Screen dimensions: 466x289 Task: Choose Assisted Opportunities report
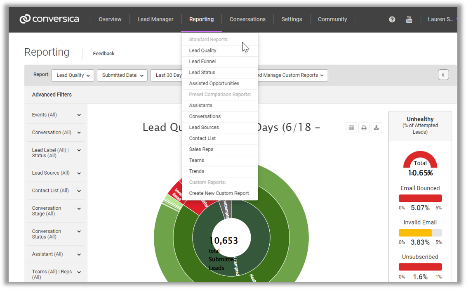tap(214, 83)
